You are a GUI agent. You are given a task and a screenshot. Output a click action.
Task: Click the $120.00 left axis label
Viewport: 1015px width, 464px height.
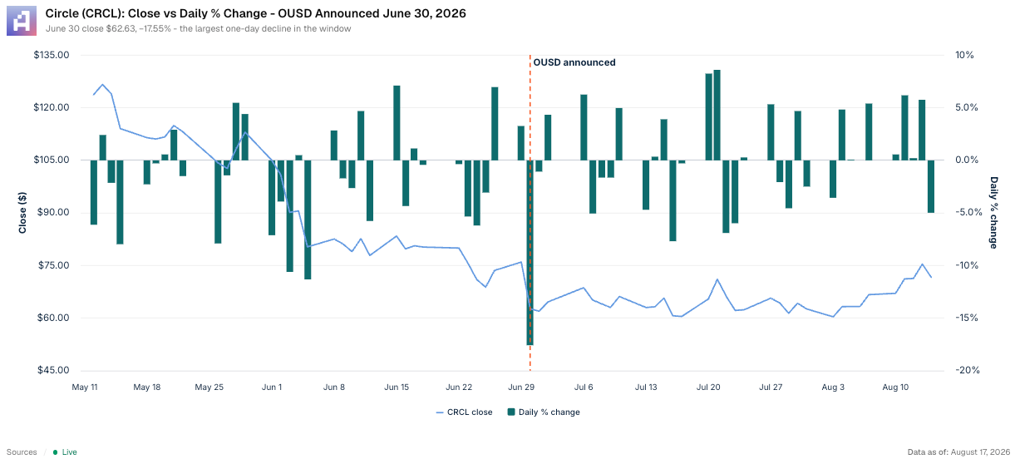[x=52, y=107]
